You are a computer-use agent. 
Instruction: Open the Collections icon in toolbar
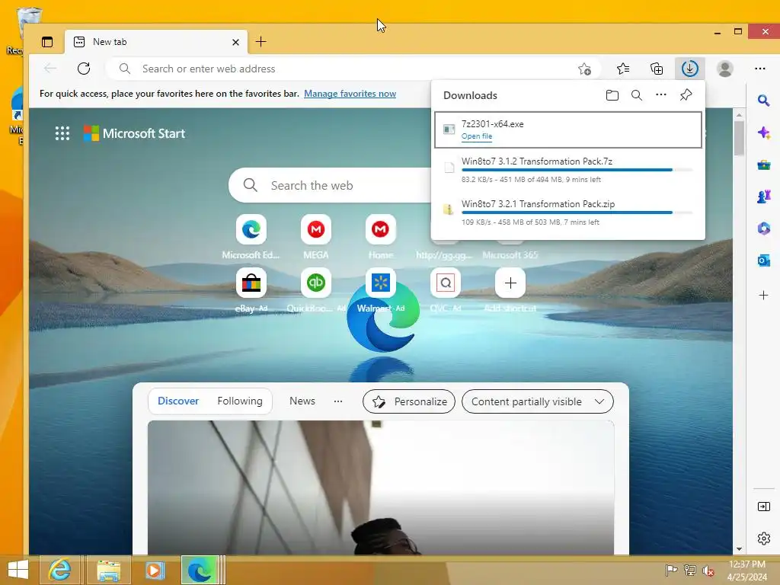pyautogui.click(x=657, y=69)
